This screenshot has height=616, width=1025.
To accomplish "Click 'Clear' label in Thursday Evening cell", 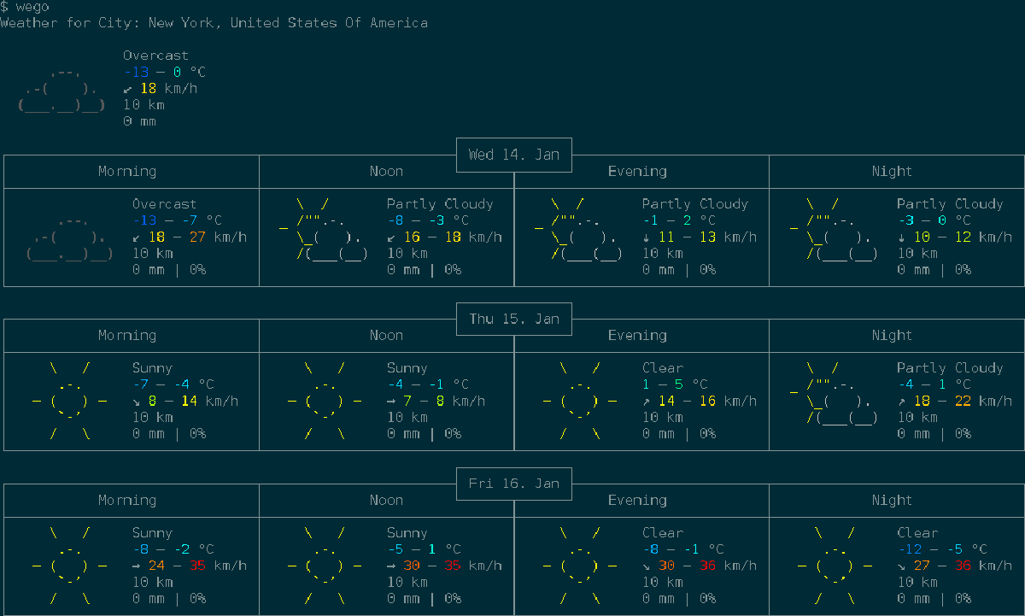I will coord(663,368).
